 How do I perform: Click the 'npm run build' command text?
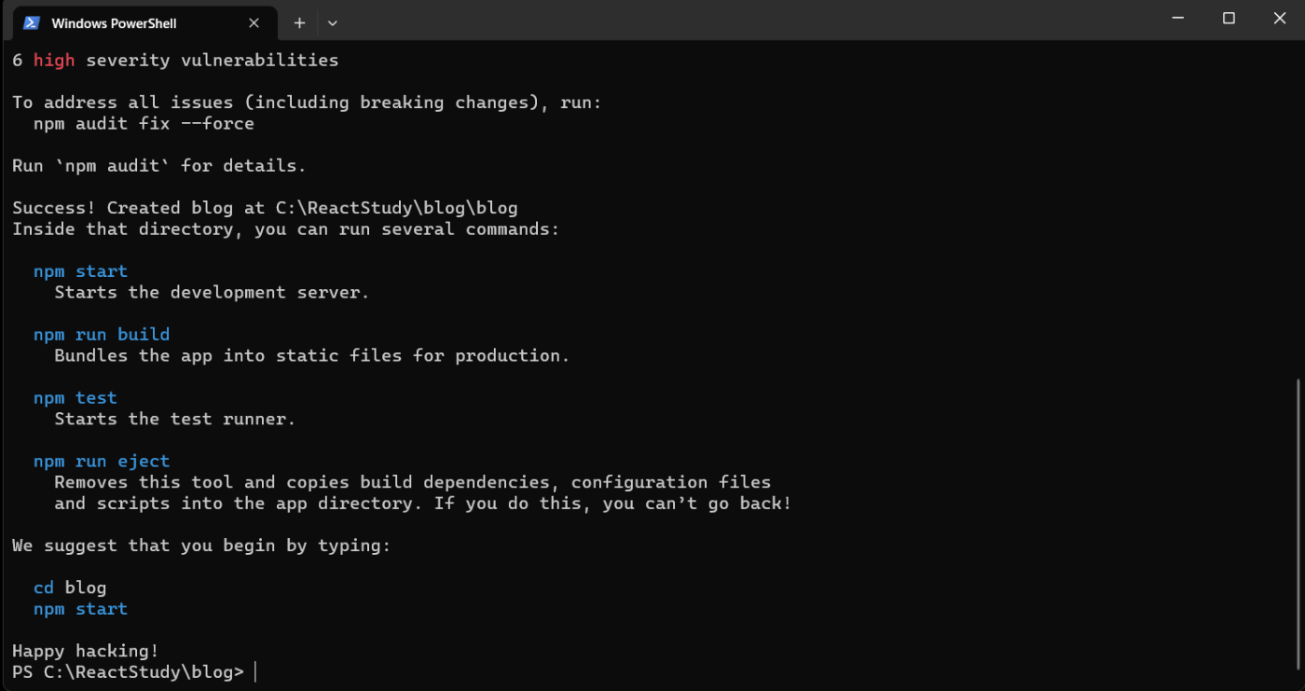[102, 334]
